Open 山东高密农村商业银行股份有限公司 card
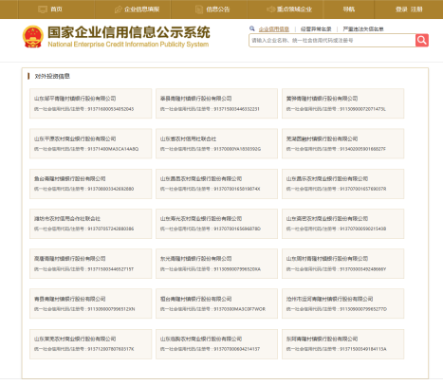Screen dimensions: 443x385 [x=343, y=224]
